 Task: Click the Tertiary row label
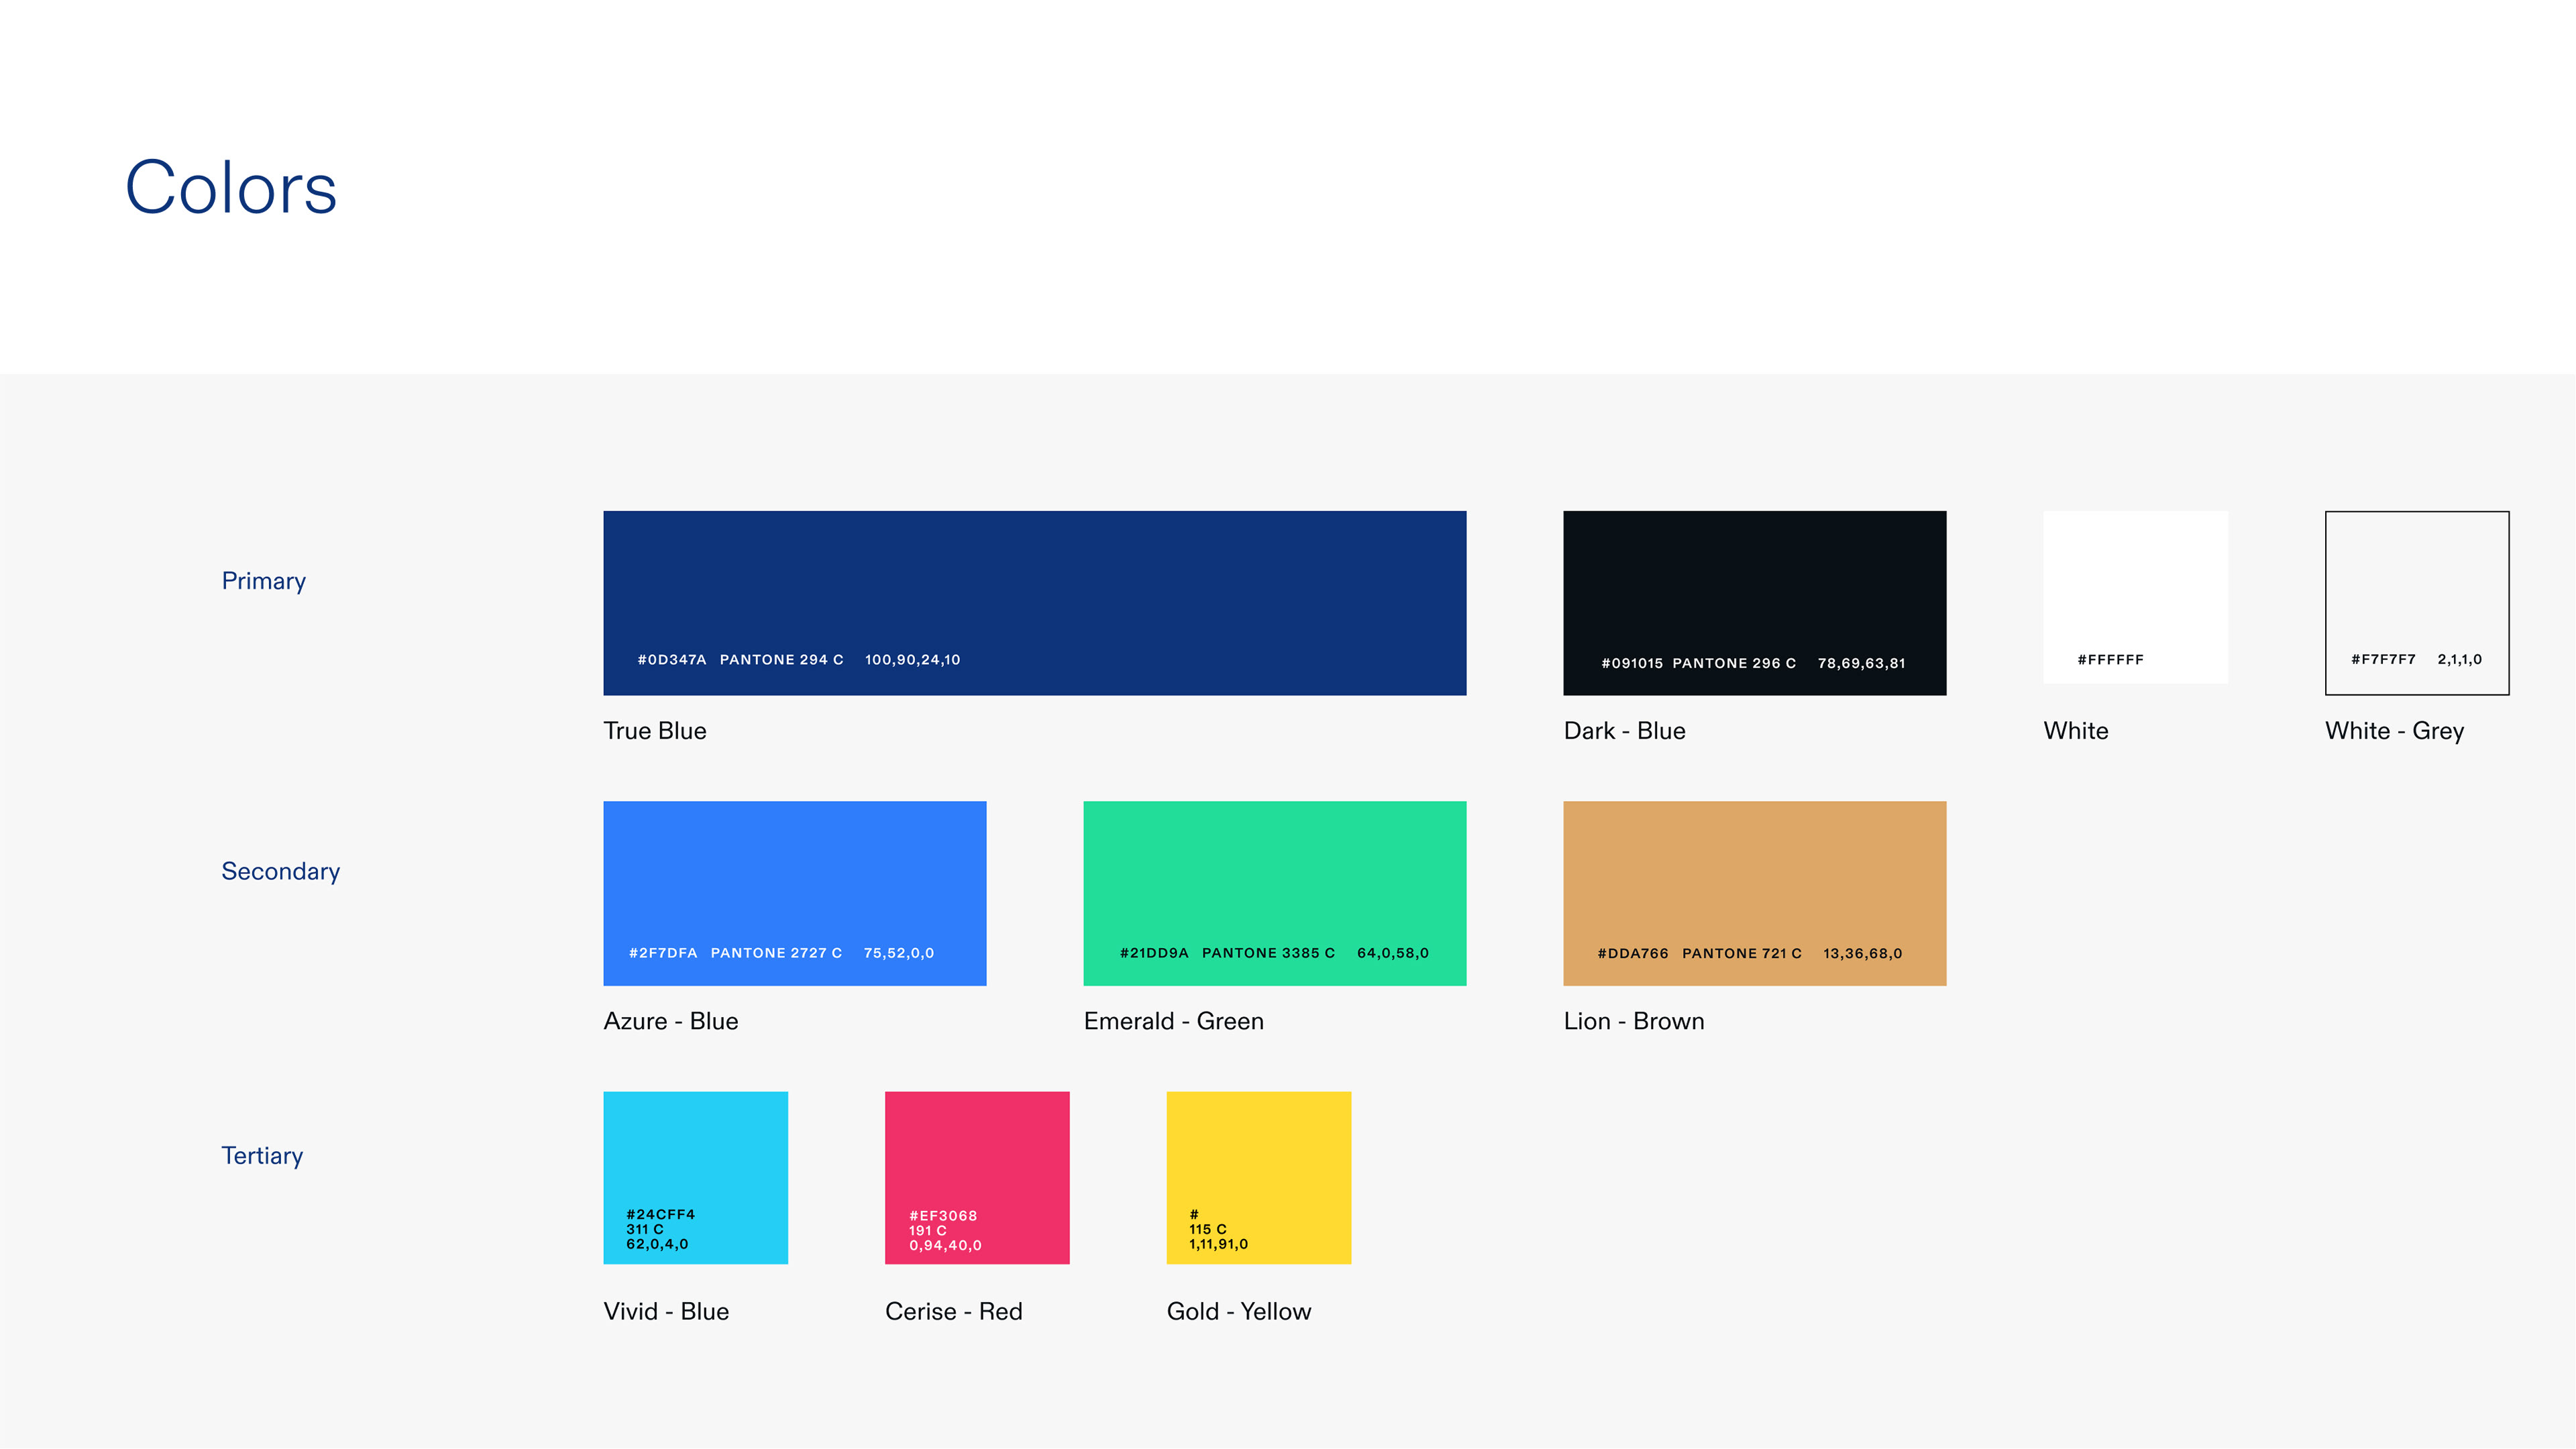coord(262,1155)
